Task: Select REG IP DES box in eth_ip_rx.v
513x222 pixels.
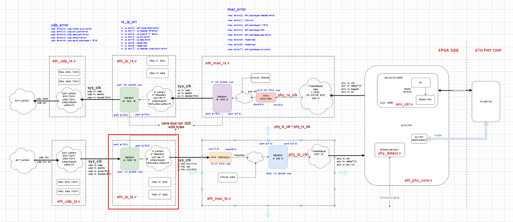Action: click(157, 74)
